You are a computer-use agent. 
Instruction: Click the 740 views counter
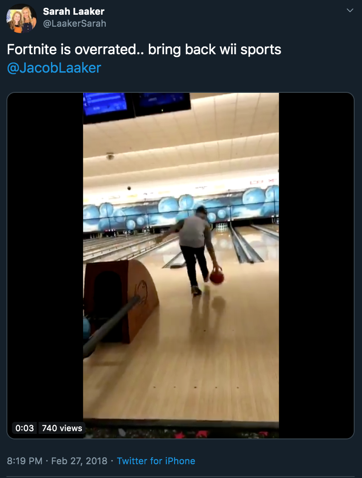pyautogui.click(x=62, y=428)
